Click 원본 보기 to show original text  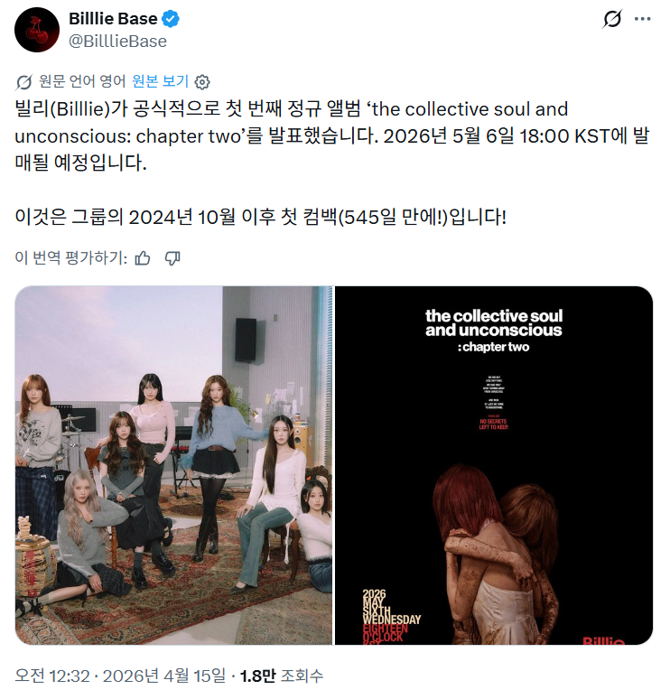tap(161, 81)
